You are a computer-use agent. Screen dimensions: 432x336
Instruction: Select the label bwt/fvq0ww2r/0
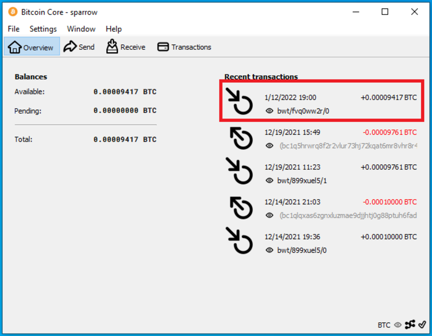coord(303,111)
